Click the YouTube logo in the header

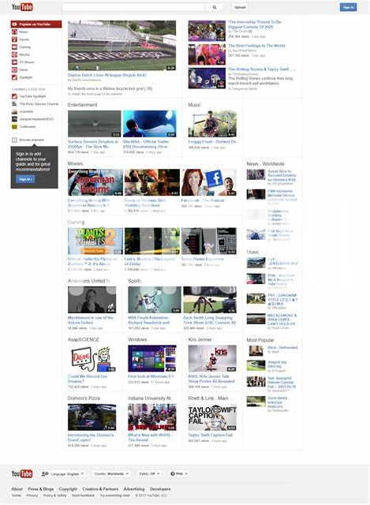(x=22, y=7)
